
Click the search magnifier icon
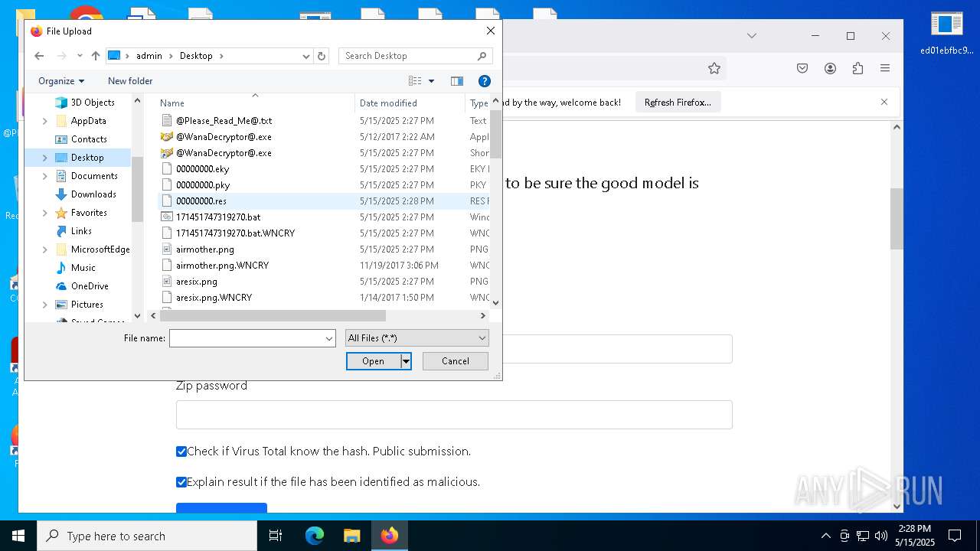pos(482,56)
